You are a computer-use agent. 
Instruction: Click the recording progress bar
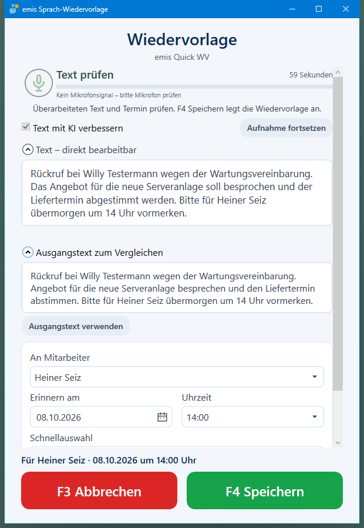pos(194,87)
